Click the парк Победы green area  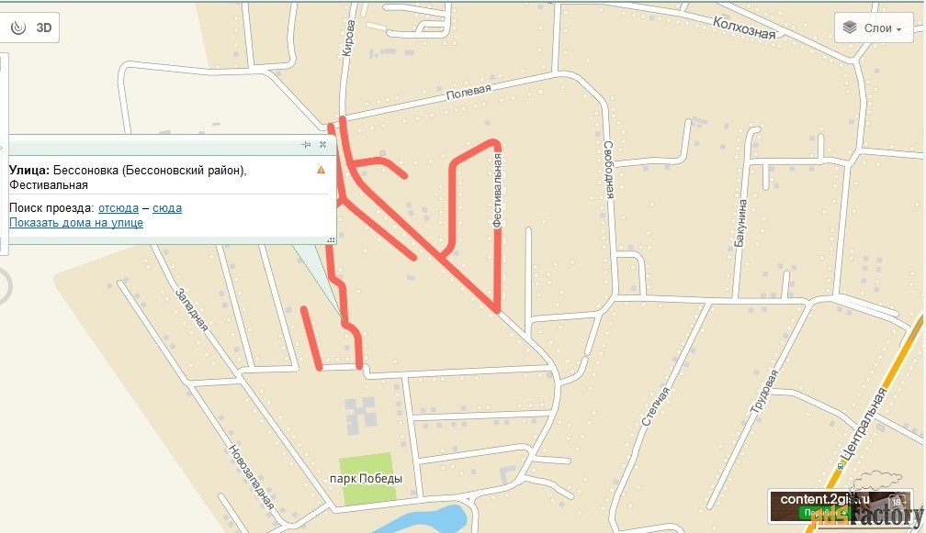pos(367,478)
